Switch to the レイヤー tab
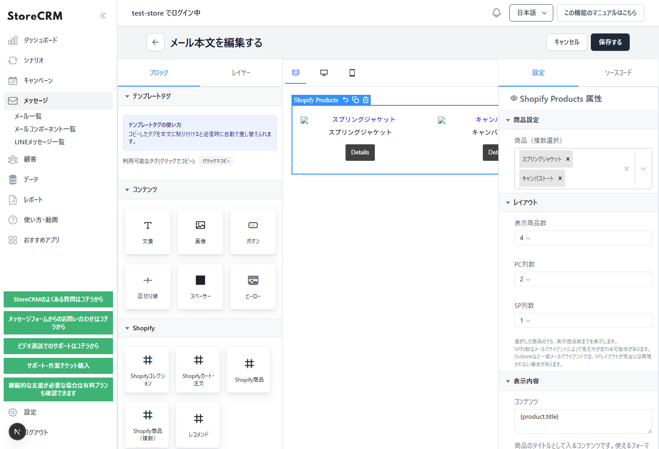The image size is (659, 449). click(241, 73)
